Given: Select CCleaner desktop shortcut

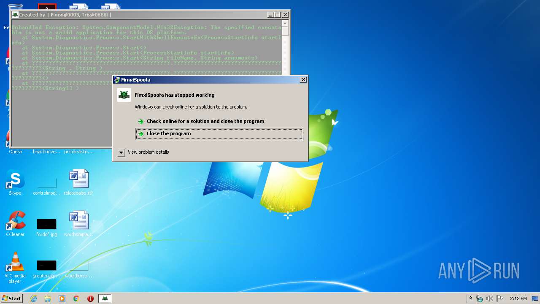Looking at the screenshot, I should (x=15, y=224).
